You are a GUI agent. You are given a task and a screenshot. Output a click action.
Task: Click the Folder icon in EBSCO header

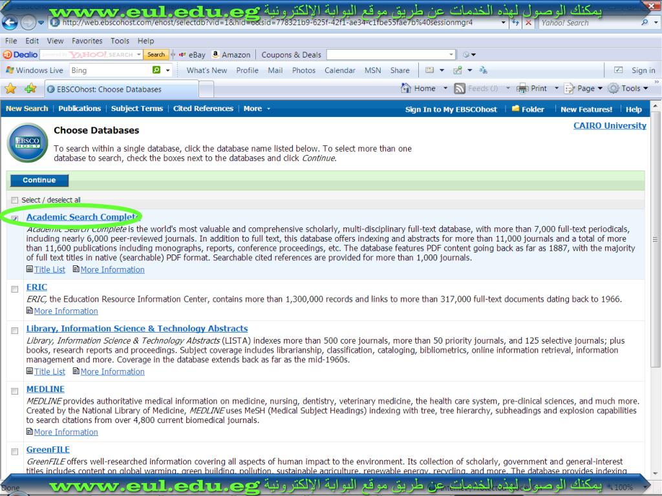point(515,108)
